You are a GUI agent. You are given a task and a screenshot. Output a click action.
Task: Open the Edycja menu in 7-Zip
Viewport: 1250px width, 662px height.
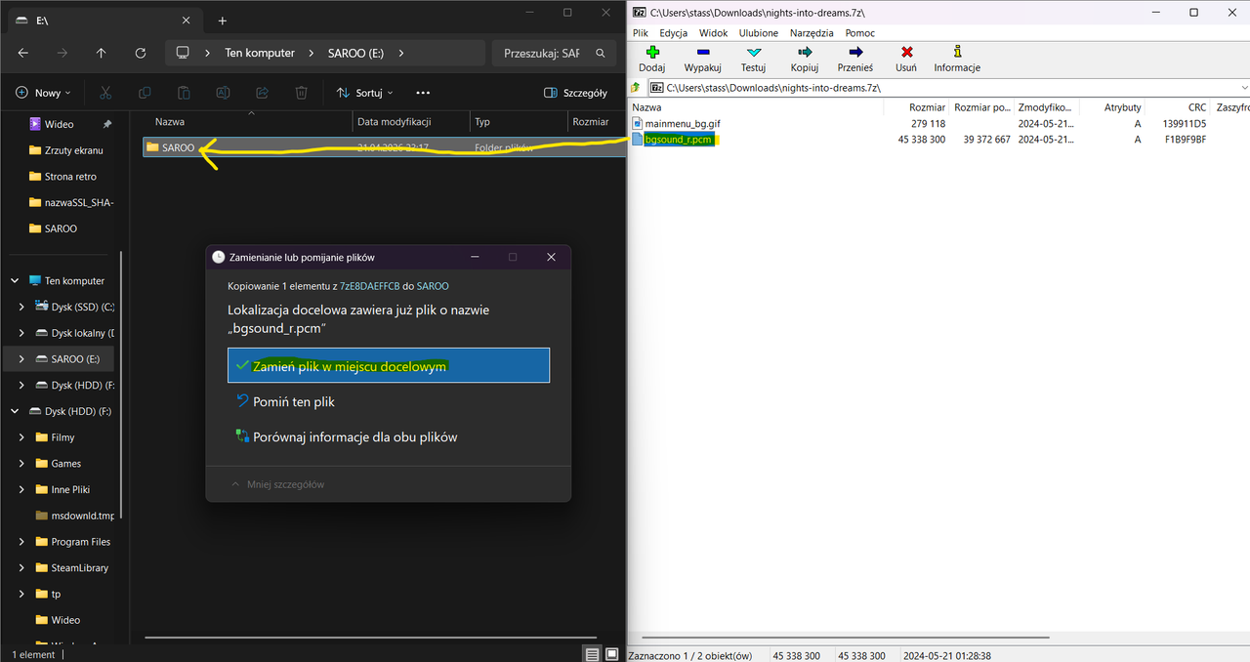674,32
